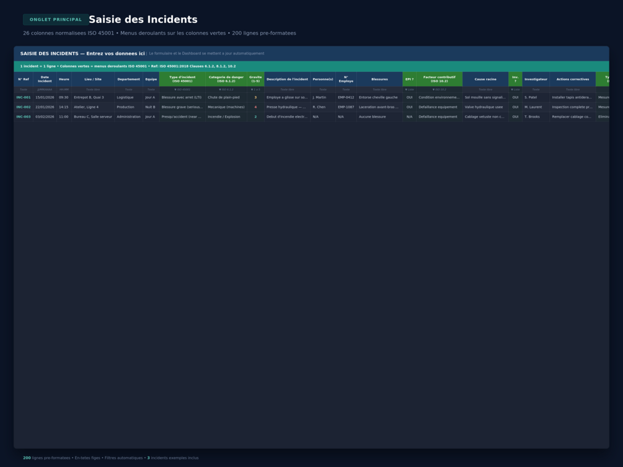Open the INC-001 reference cell
The height and width of the screenshot is (467, 623).
pos(24,97)
